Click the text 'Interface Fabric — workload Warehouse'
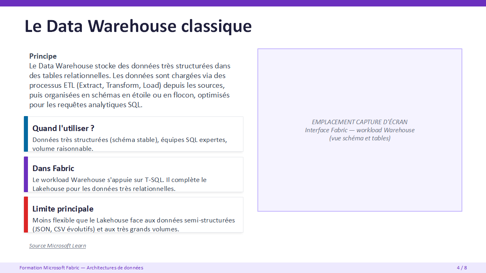Viewport: 486px width, 273px height. pyautogui.click(x=360, y=130)
